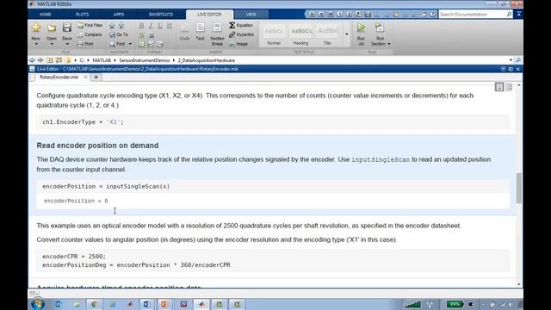
Task: Select the RotaryEncoder.mlx document tab
Action: coord(59,77)
